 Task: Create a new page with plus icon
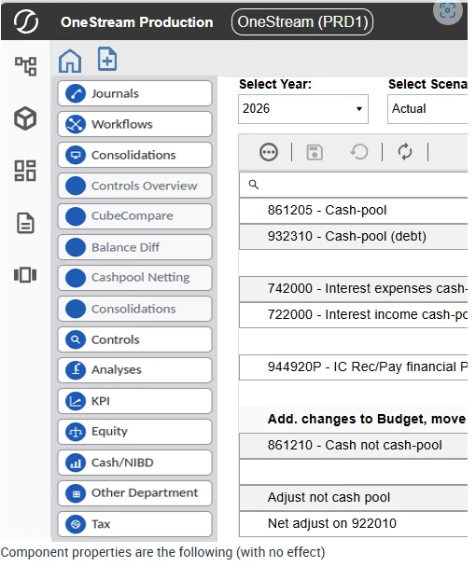pyautogui.click(x=107, y=59)
